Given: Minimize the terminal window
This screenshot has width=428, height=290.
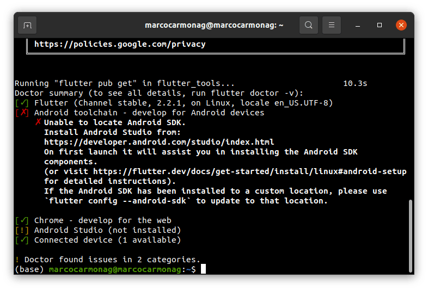Looking at the screenshot, I should [x=359, y=25].
